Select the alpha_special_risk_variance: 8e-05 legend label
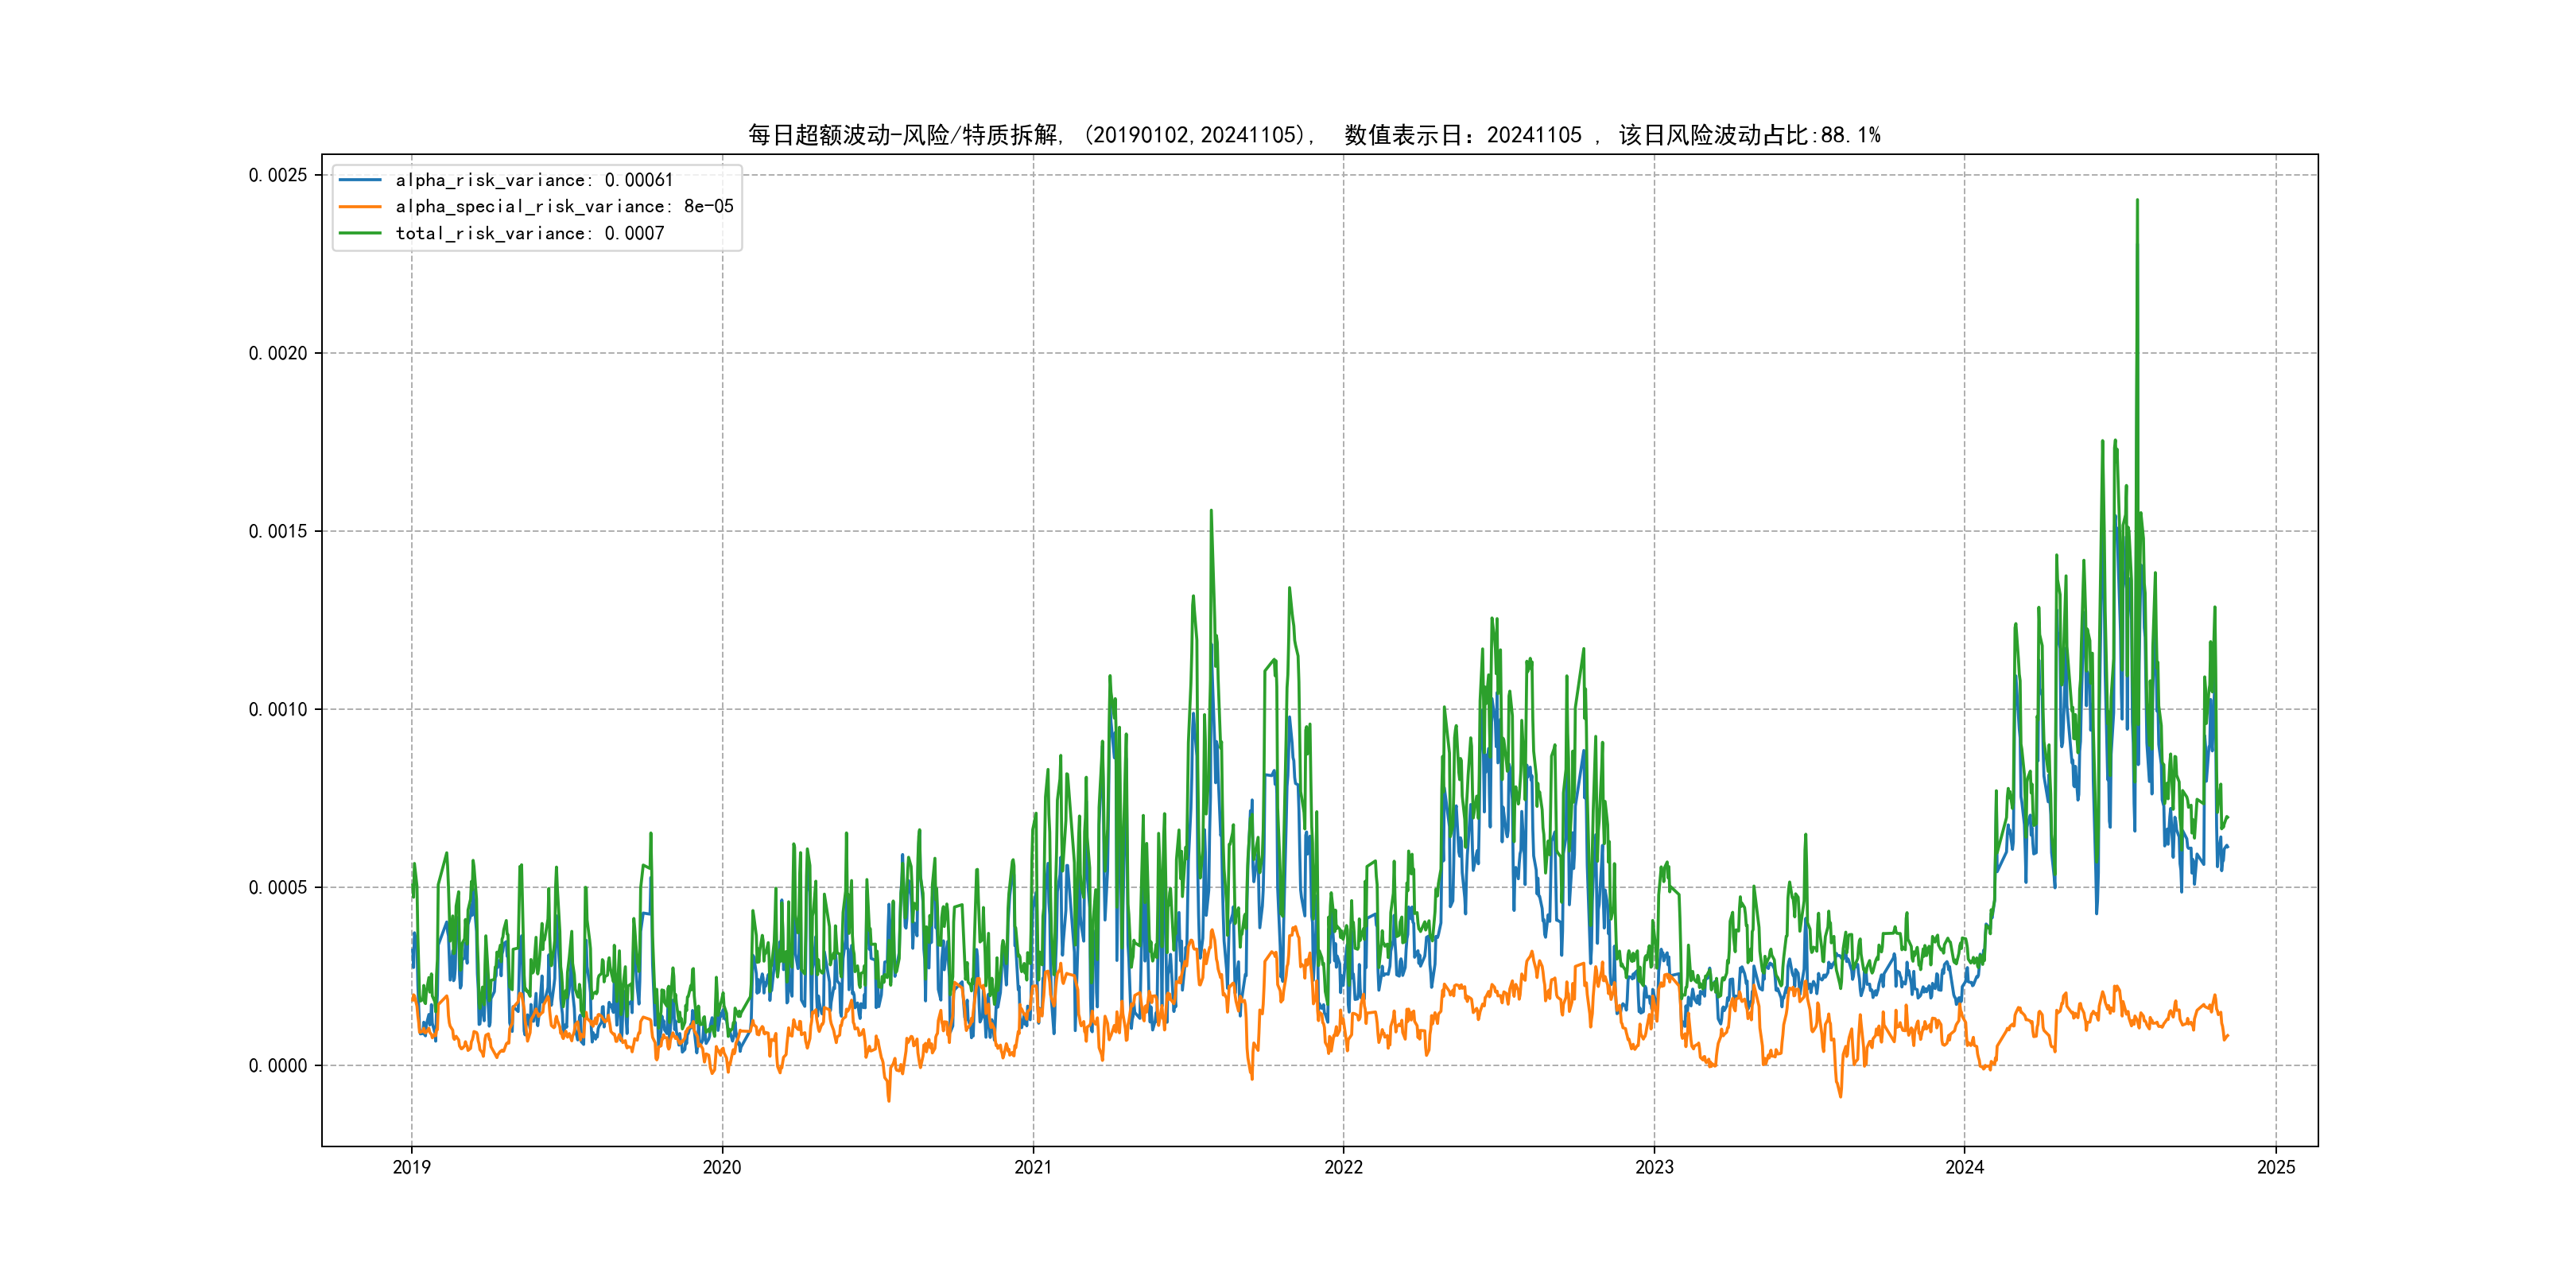Viewport: 2576px width, 1288px height. [564, 207]
